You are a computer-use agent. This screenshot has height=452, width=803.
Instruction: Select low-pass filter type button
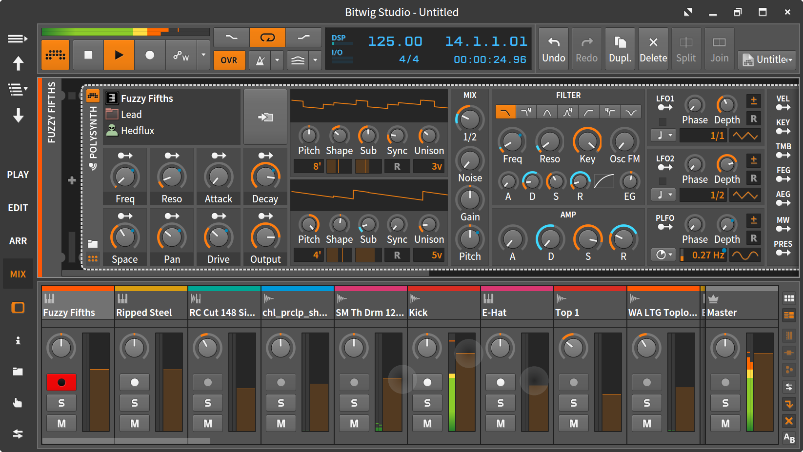pos(505,112)
